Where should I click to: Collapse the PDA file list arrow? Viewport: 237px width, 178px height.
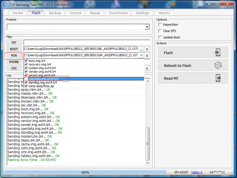141,55
